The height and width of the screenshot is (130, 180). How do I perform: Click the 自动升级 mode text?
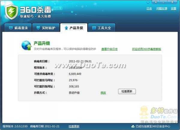click(74, 93)
